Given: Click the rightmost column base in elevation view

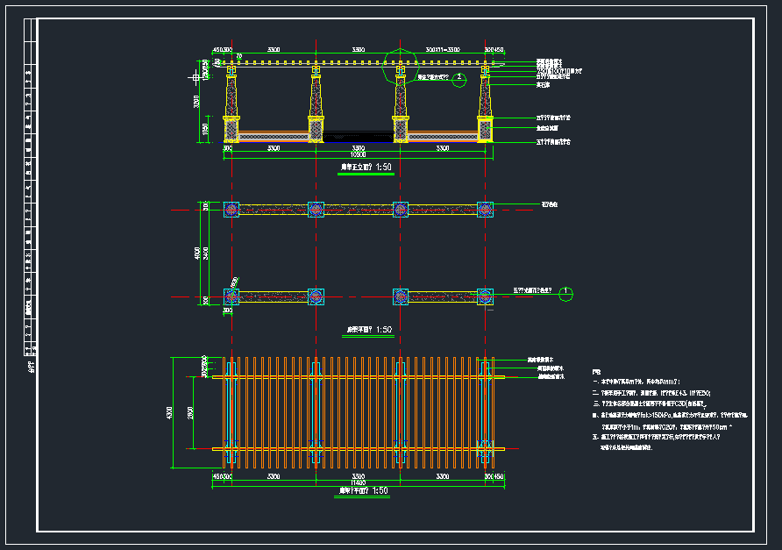Looking at the screenshot, I should (485, 128).
